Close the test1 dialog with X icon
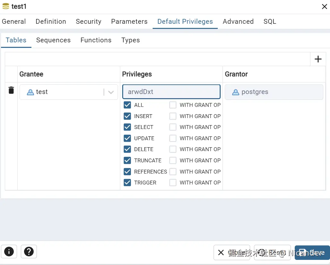This screenshot has height=265, width=330. point(324,7)
